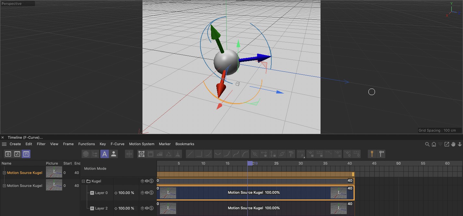The height and width of the screenshot is (216, 463).
Task: Expand the highlighted Motion Source Kugel entry
Action: (x=4, y=173)
